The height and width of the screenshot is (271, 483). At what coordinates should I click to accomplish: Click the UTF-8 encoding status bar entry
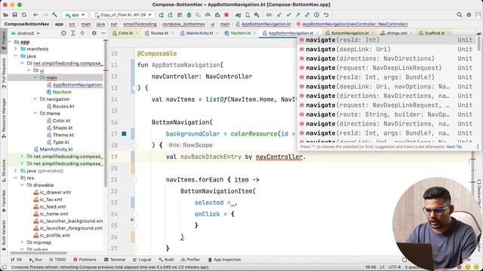pos(394,267)
